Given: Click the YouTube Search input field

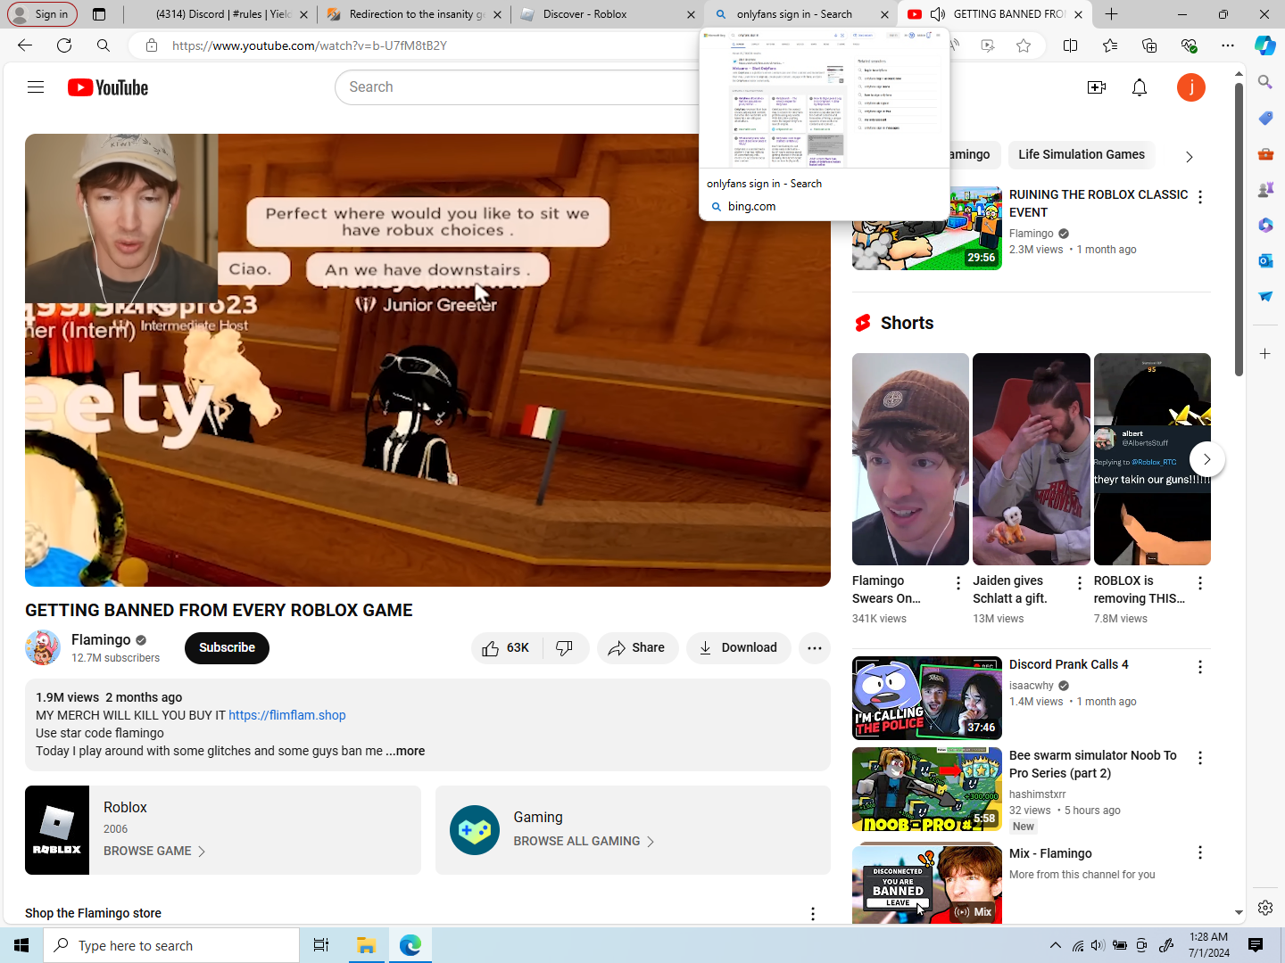Looking at the screenshot, I should pos(516,87).
